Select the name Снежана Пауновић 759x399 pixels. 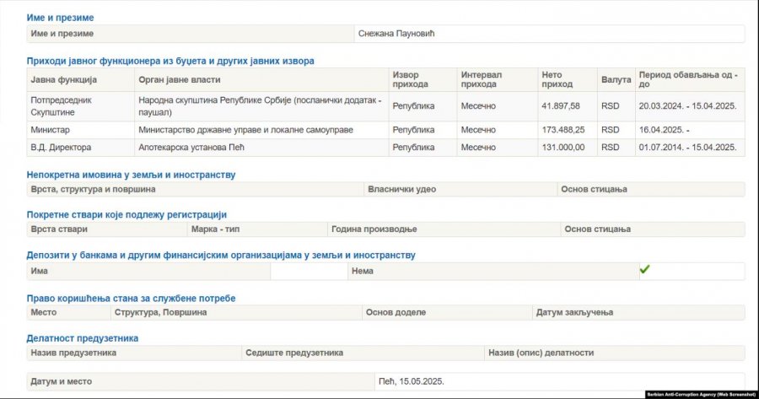pyautogui.click(x=396, y=34)
